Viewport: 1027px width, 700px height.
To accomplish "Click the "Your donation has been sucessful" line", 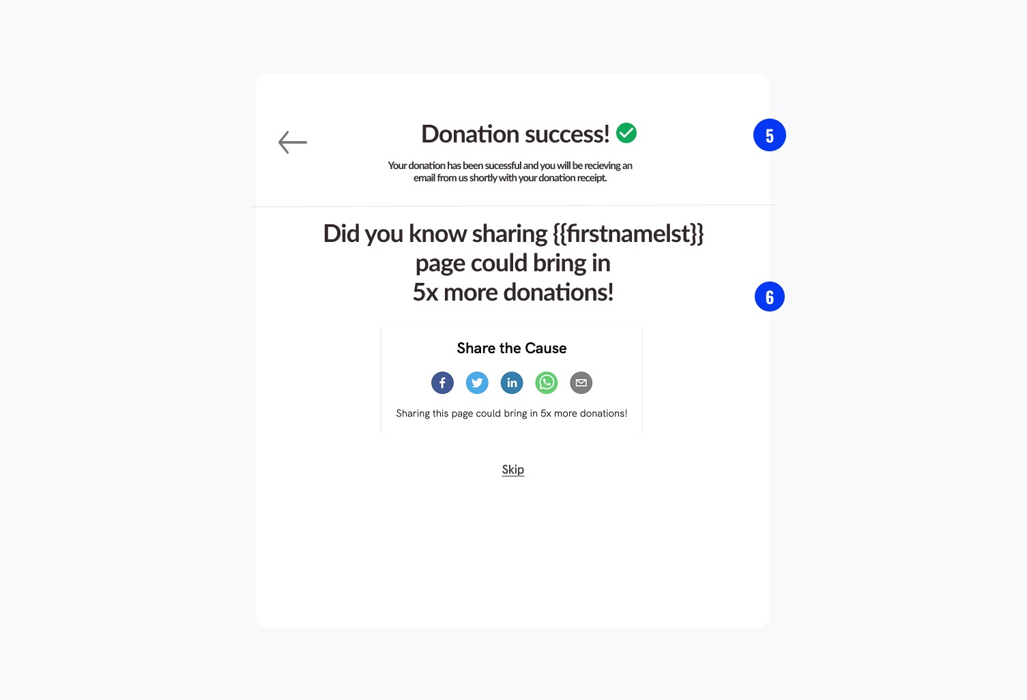I will (510, 166).
